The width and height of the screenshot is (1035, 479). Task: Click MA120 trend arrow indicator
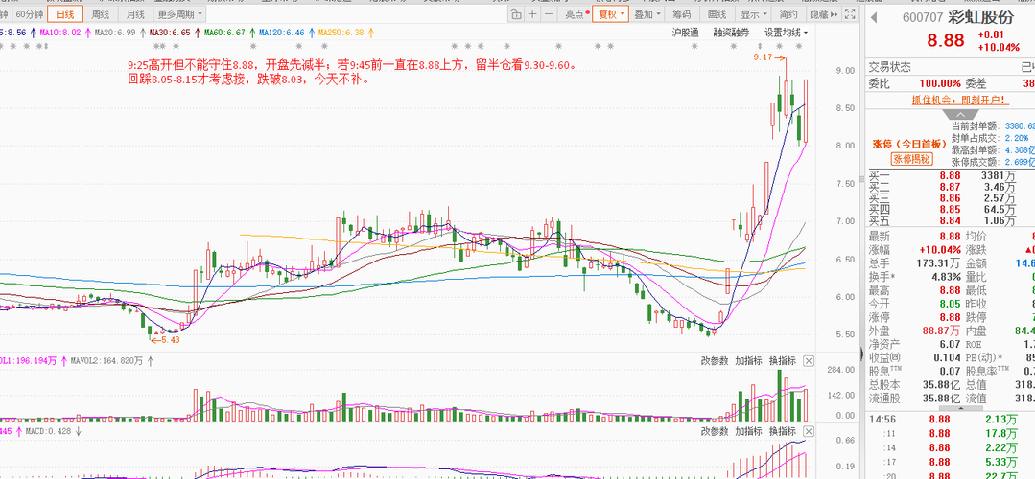click(312, 32)
